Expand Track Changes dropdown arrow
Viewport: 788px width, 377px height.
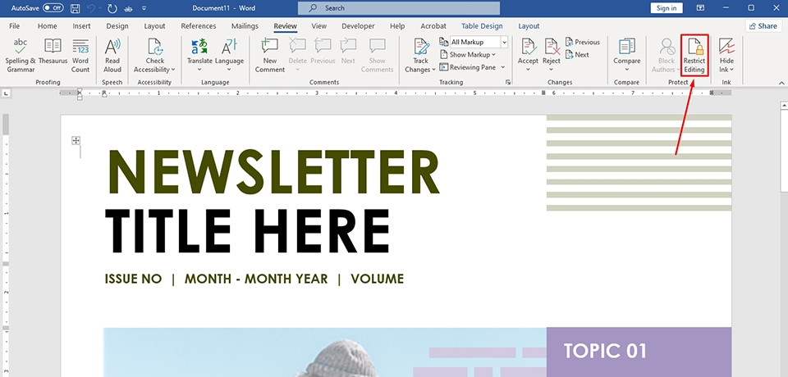coord(433,70)
